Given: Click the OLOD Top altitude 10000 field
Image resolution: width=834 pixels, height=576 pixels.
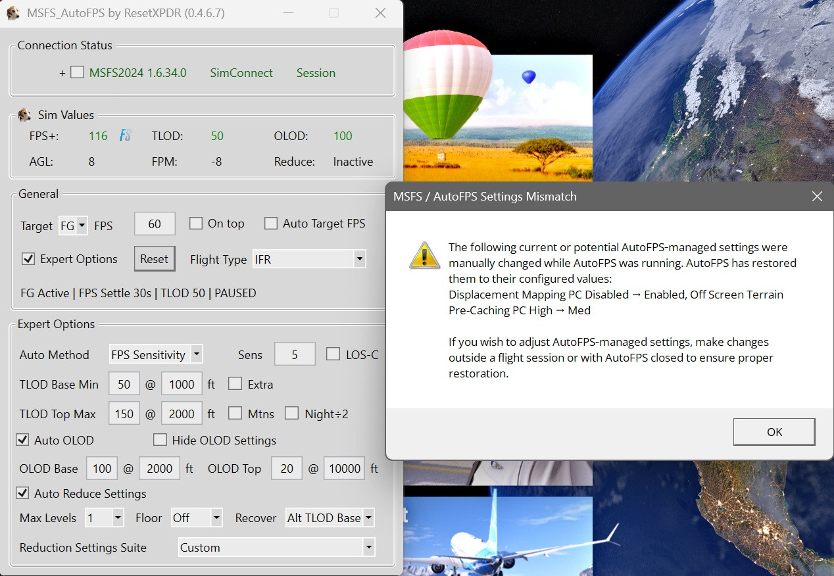Looking at the screenshot, I should click(x=345, y=468).
